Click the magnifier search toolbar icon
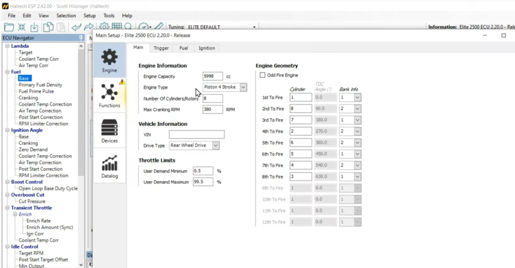Image resolution: width=515 pixels, height=268 pixels. coord(128,27)
